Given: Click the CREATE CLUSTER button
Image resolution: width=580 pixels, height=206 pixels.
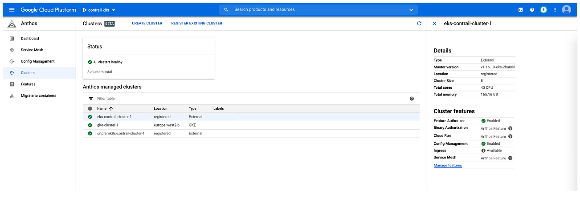Looking at the screenshot, I should pyautogui.click(x=147, y=24).
